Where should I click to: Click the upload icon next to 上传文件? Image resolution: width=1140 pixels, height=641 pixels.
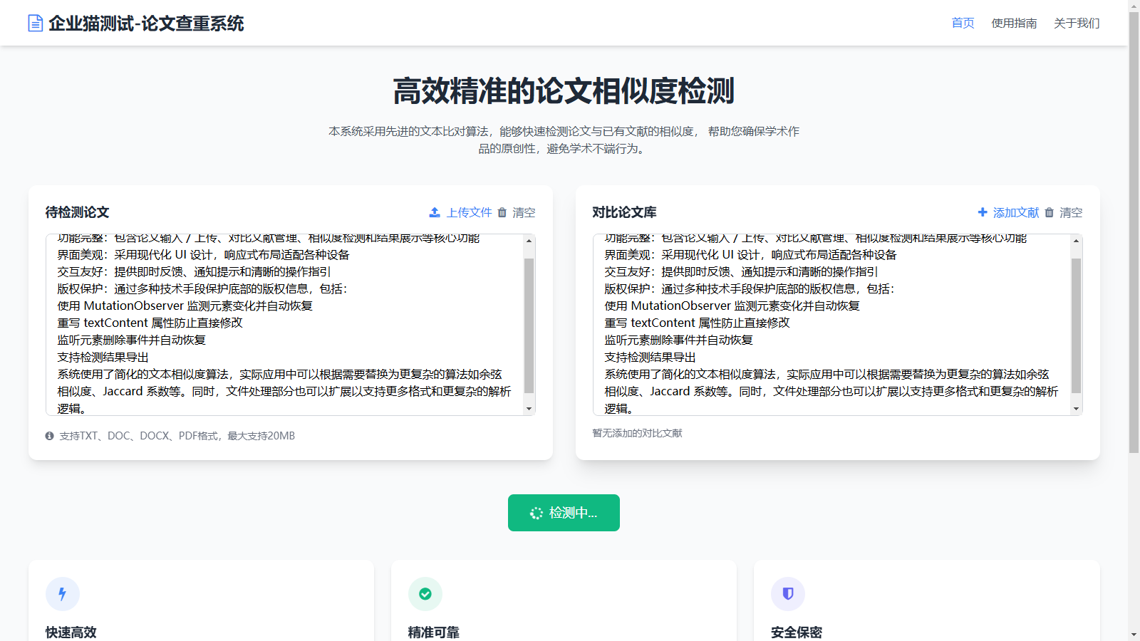(434, 212)
